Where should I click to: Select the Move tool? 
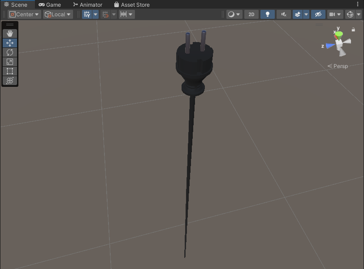(9, 43)
